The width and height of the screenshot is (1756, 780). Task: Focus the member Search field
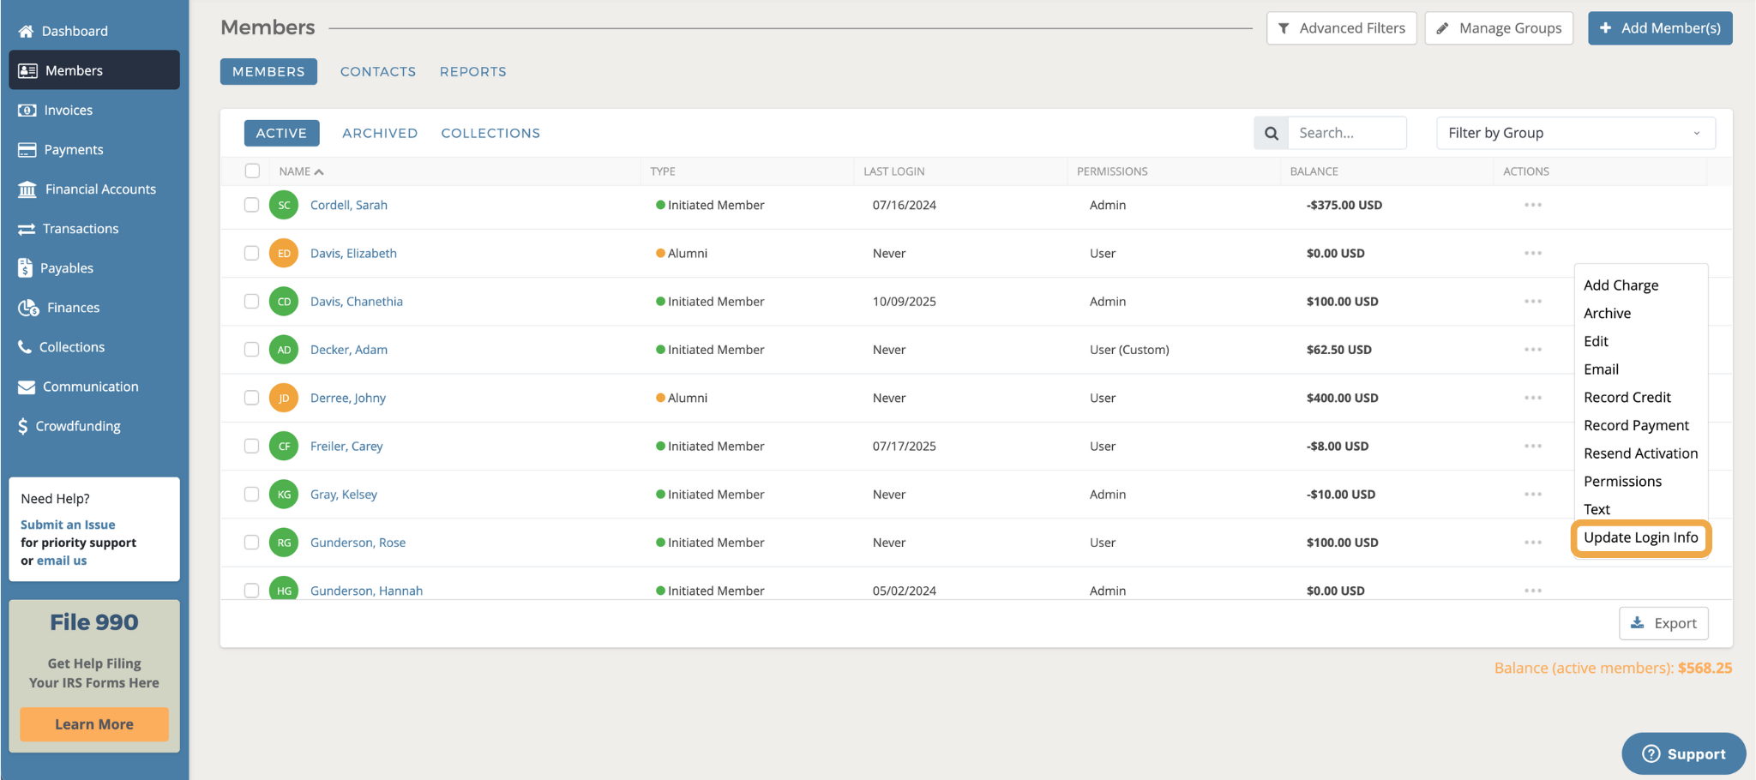point(1346,133)
